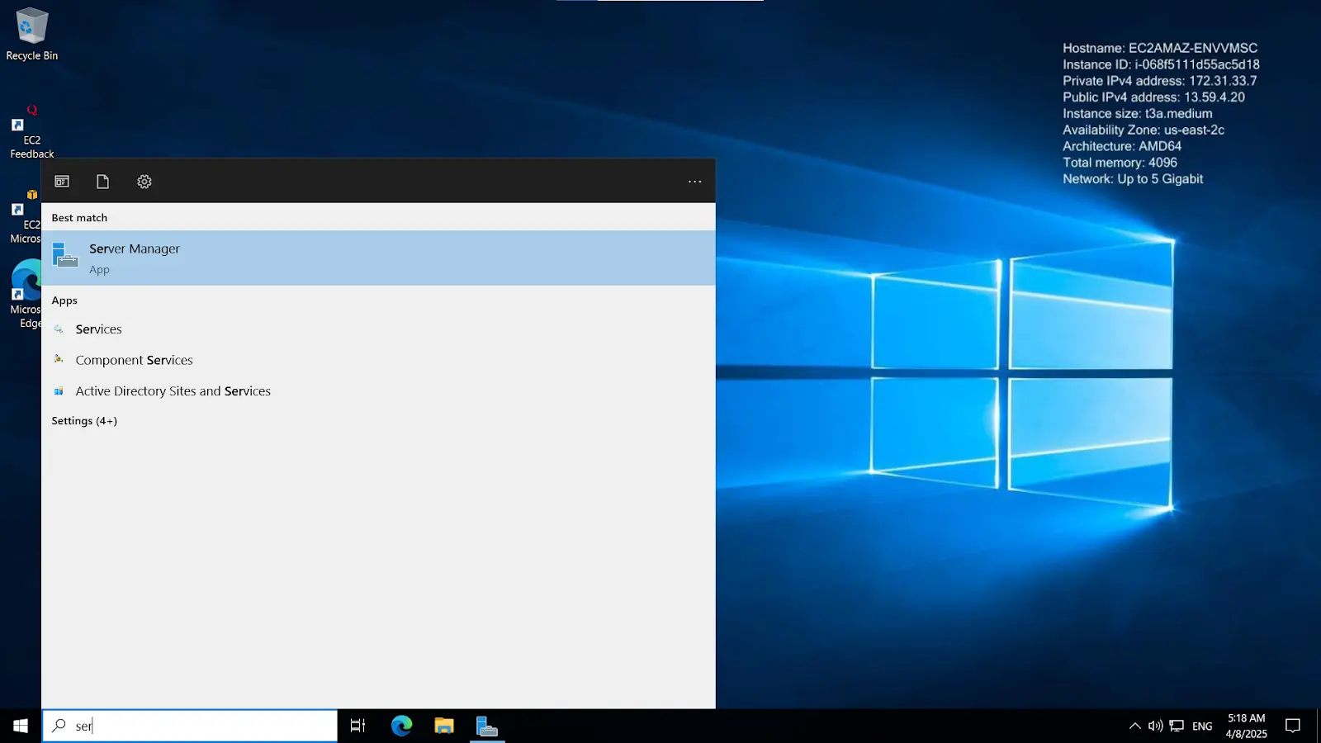Open Component Services
The height and width of the screenshot is (743, 1321).
click(x=134, y=359)
